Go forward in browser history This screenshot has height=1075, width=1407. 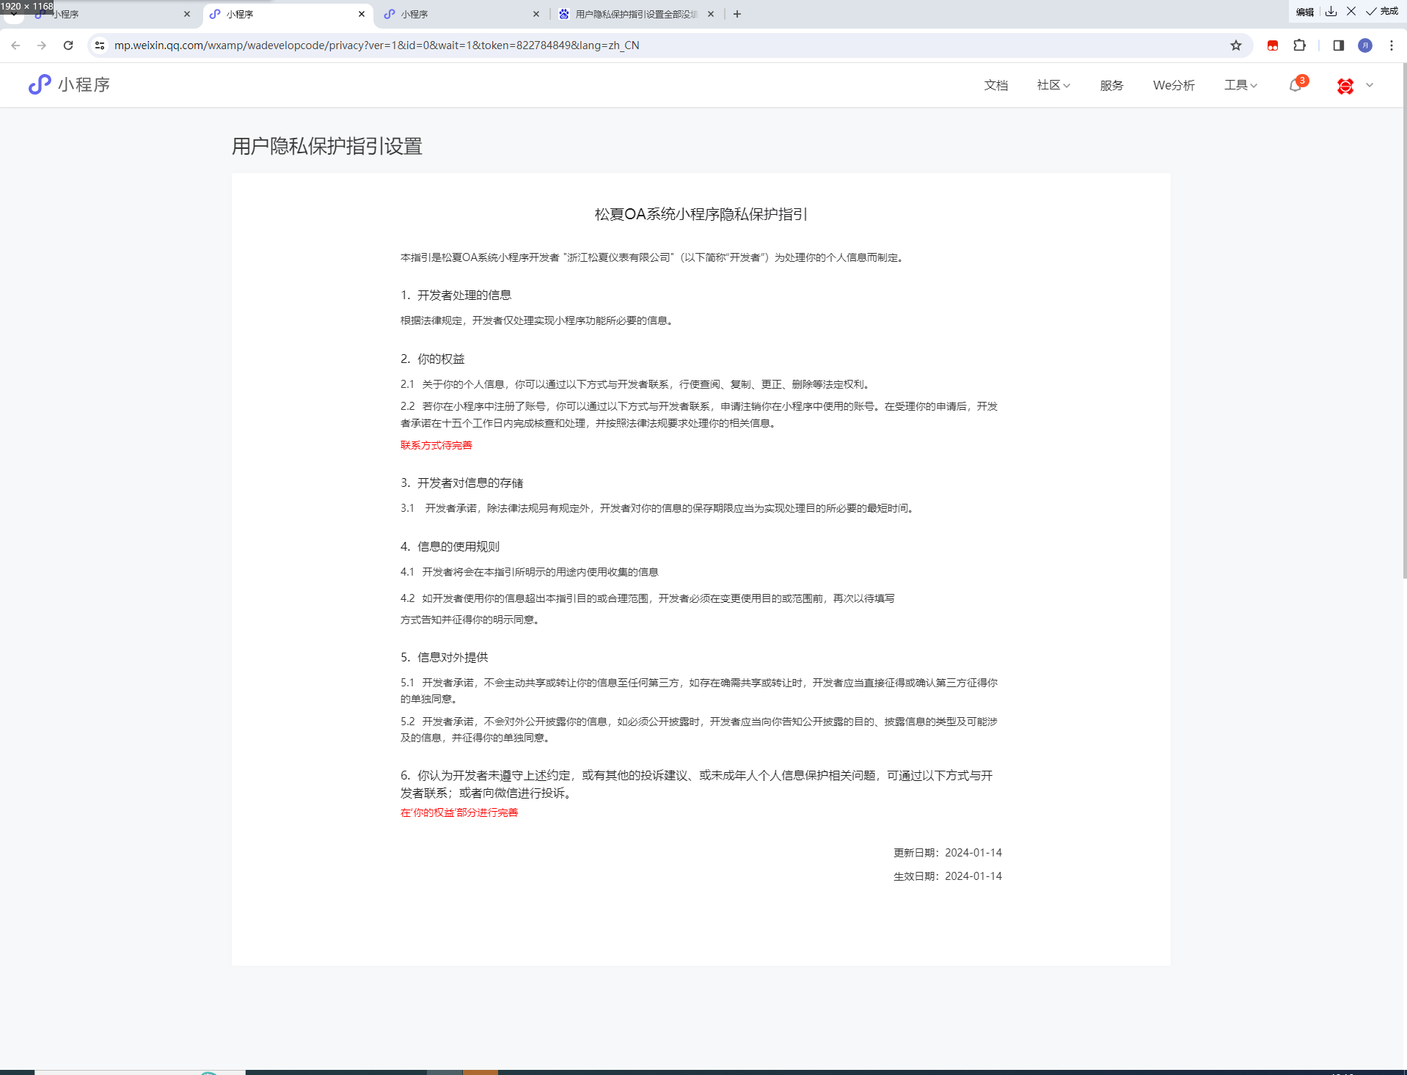coord(42,45)
